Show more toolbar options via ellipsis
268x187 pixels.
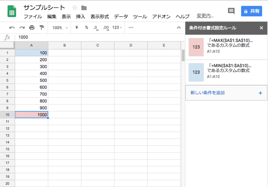coord(131,28)
